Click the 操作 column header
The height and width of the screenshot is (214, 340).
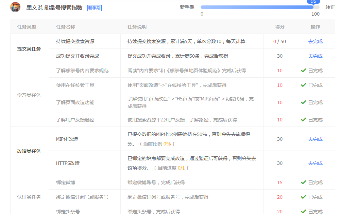pos(315,27)
